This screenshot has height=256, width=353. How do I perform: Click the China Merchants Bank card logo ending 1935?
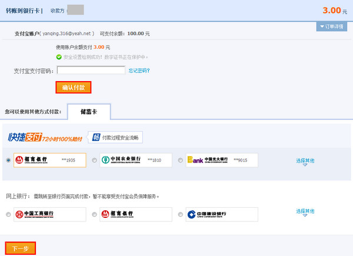34,160
